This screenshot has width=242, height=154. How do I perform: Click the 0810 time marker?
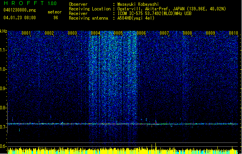pos(234,33)
